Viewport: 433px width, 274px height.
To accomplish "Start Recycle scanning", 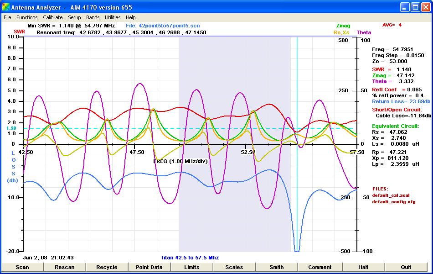I will coord(107,267).
